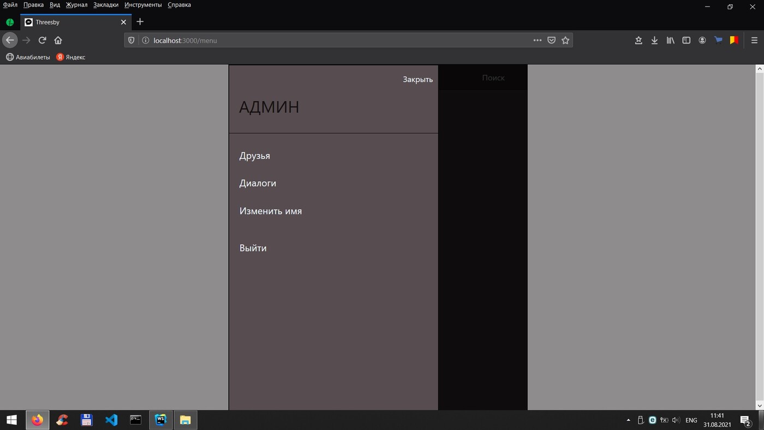Open the Library icon in Firefox toolbar
Viewport: 764px width, 430px height.
670,40
